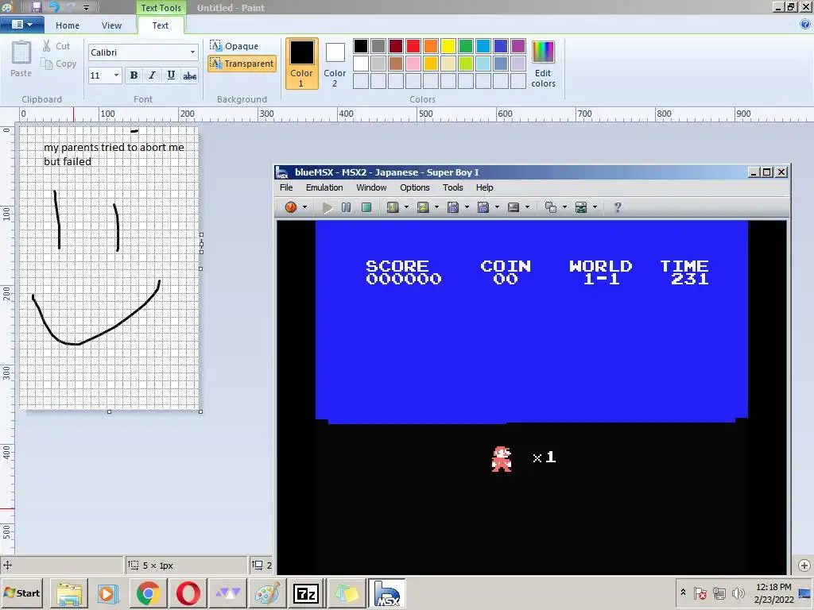Click the zoom in plus button in Paint status bar
This screenshot has height=610, width=814.
click(x=804, y=566)
